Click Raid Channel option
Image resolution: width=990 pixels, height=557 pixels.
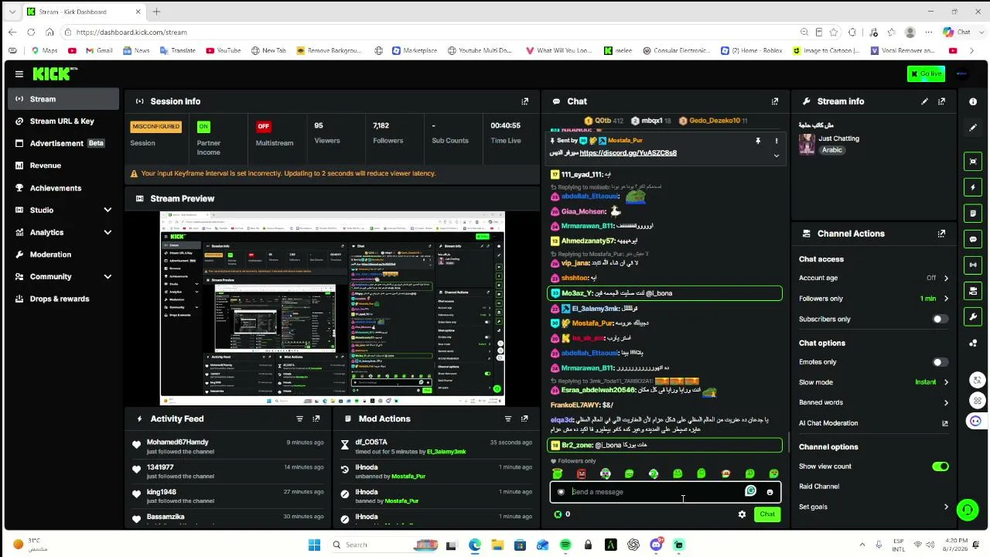(819, 487)
